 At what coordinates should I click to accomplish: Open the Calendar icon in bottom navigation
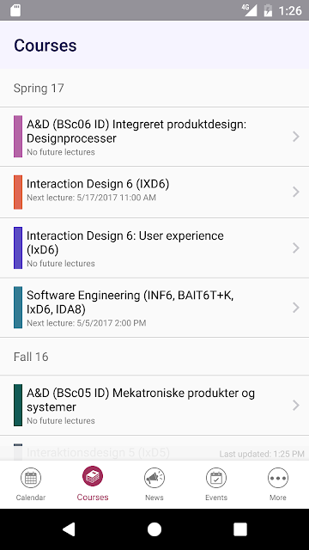coord(31,478)
